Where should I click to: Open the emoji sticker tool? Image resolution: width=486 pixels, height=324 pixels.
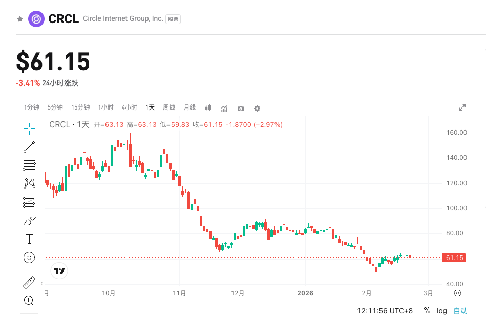[x=29, y=257]
